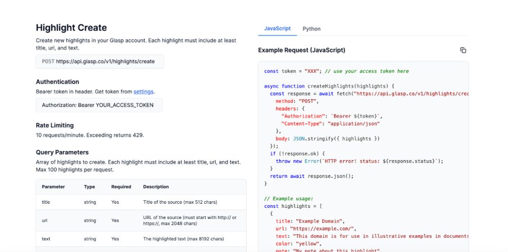Select the Authorization Bearer token box
The height and width of the screenshot is (252, 508).
point(99,105)
